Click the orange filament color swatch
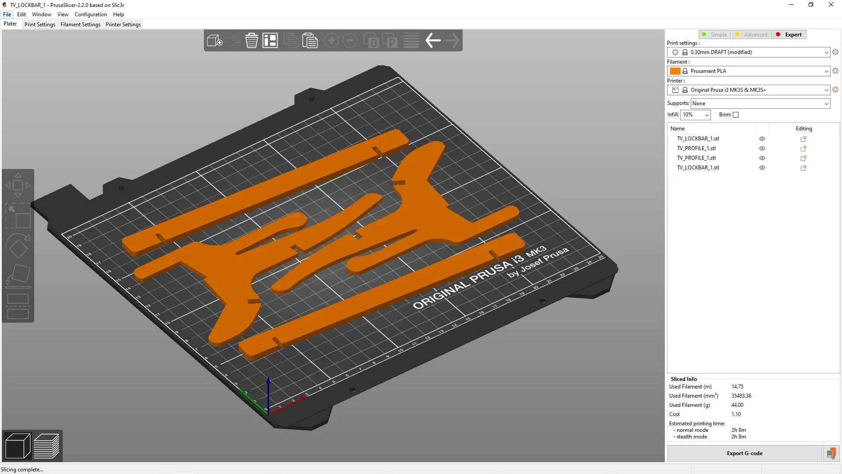Viewport: 842px width, 474px height. 675,71
